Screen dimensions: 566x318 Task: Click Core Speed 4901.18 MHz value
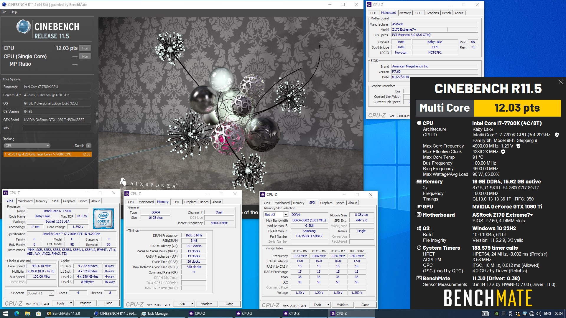(41, 266)
